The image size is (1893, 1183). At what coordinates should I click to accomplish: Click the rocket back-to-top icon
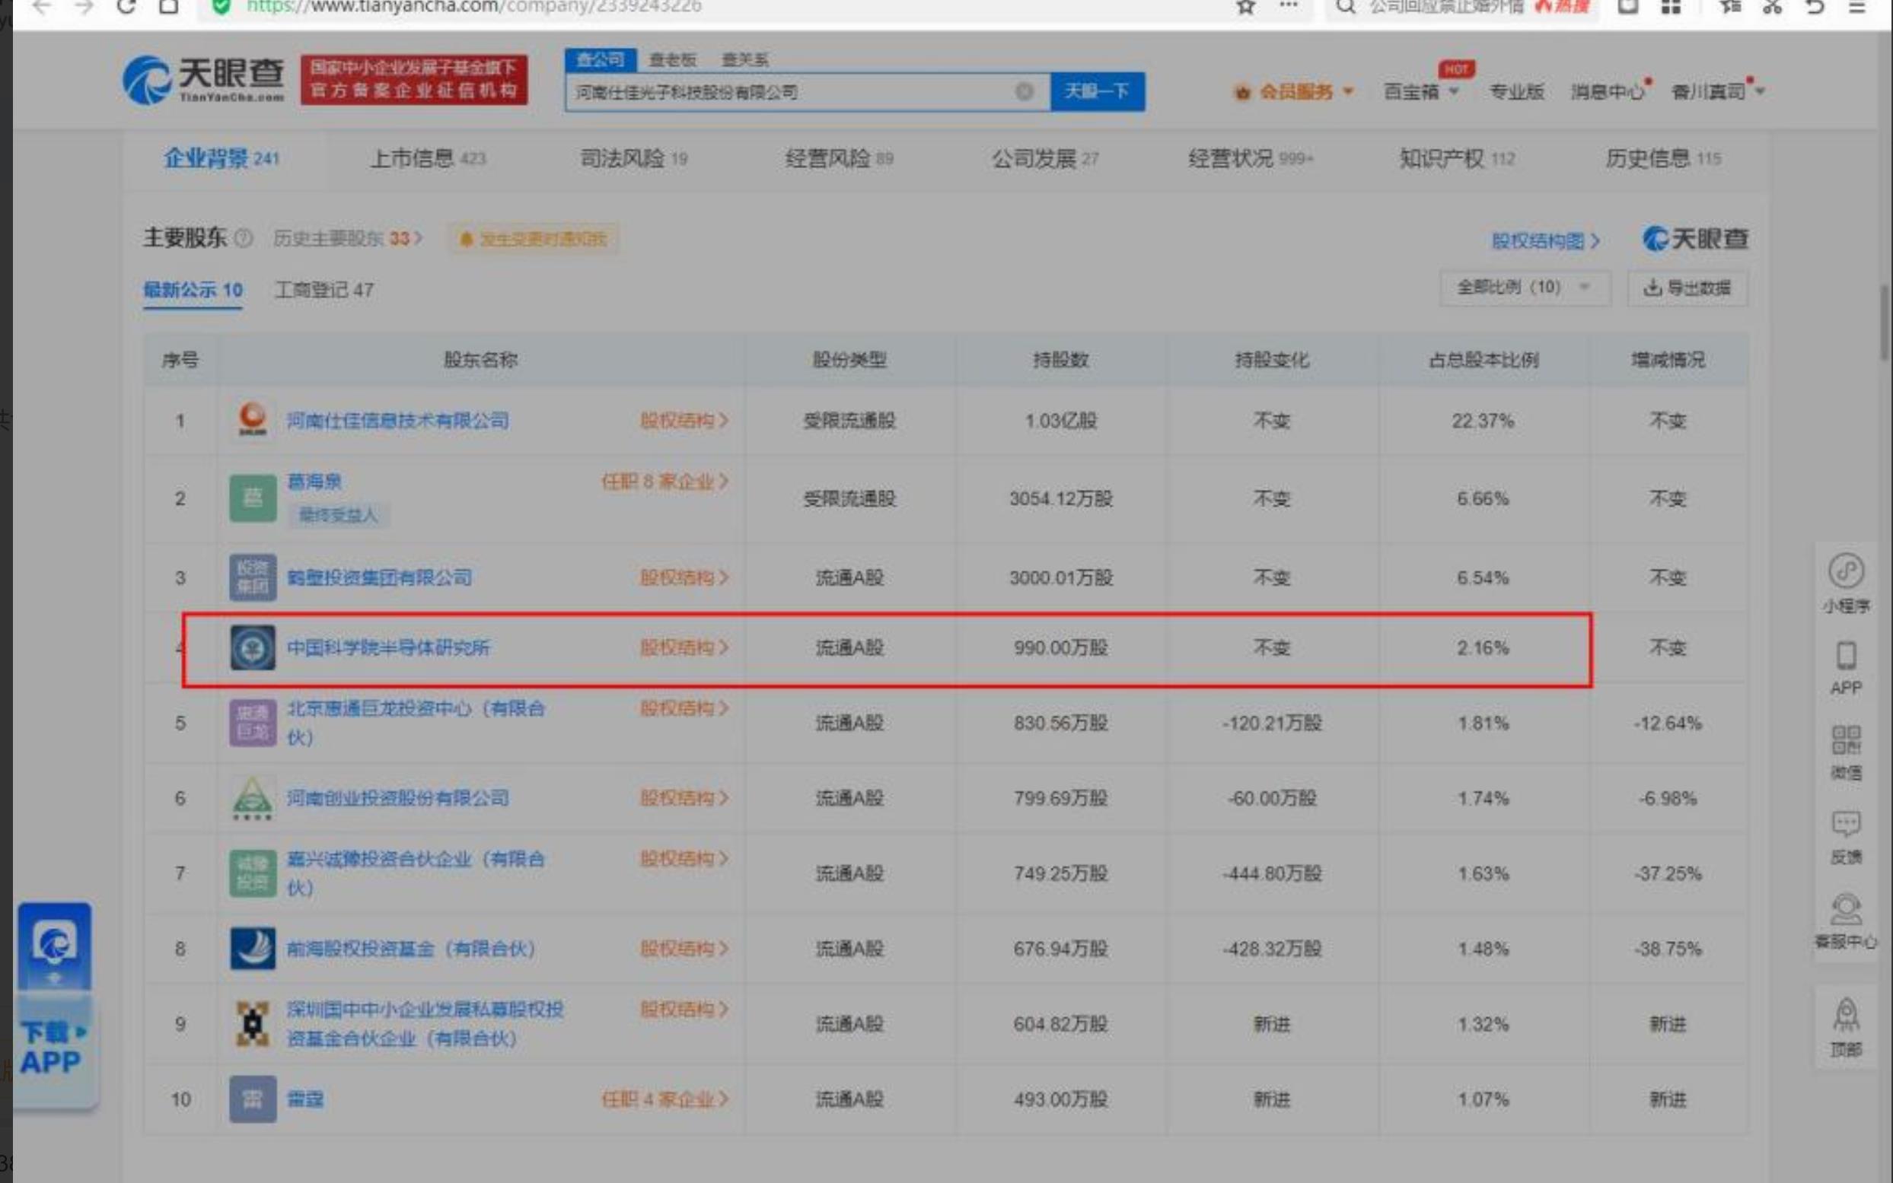pyautogui.click(x=1845, y=1016)
